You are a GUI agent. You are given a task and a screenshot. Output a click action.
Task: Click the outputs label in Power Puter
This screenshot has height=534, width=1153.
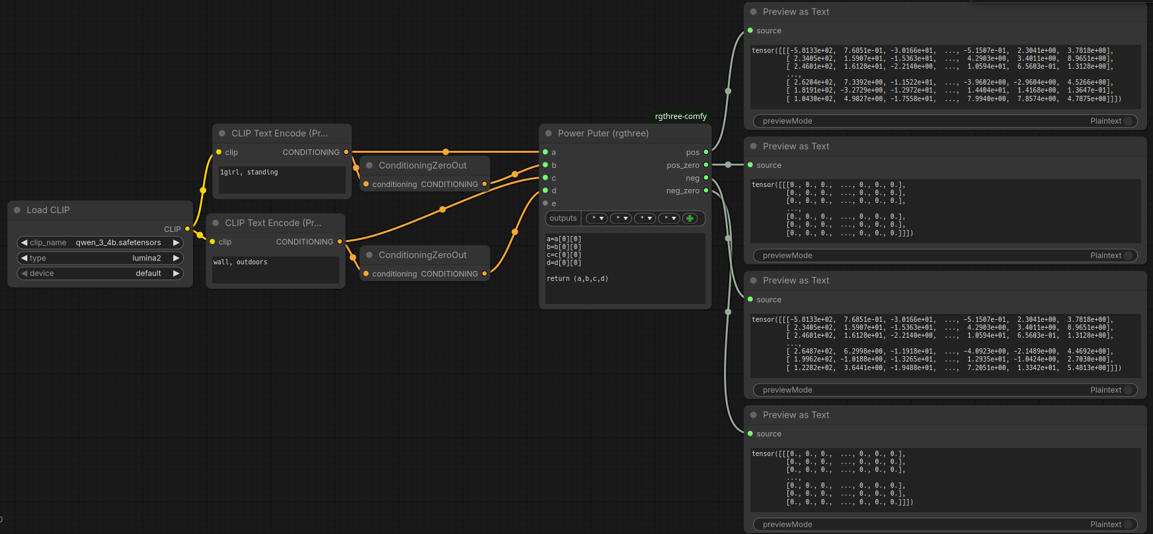click(563, 218)
